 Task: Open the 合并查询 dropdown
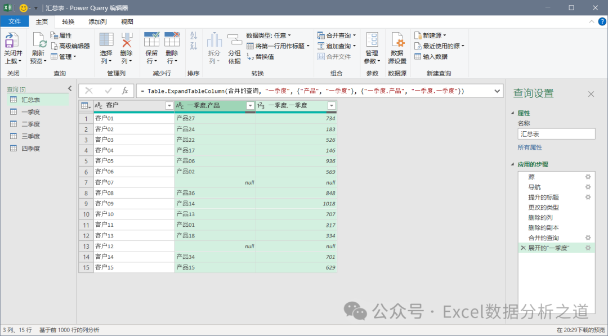coord(337,35)
